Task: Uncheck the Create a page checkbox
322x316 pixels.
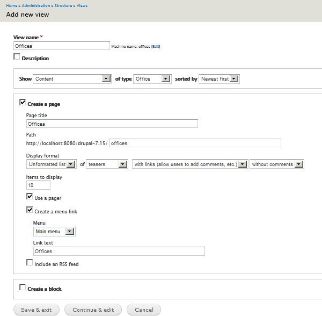Action: [23, 102]
